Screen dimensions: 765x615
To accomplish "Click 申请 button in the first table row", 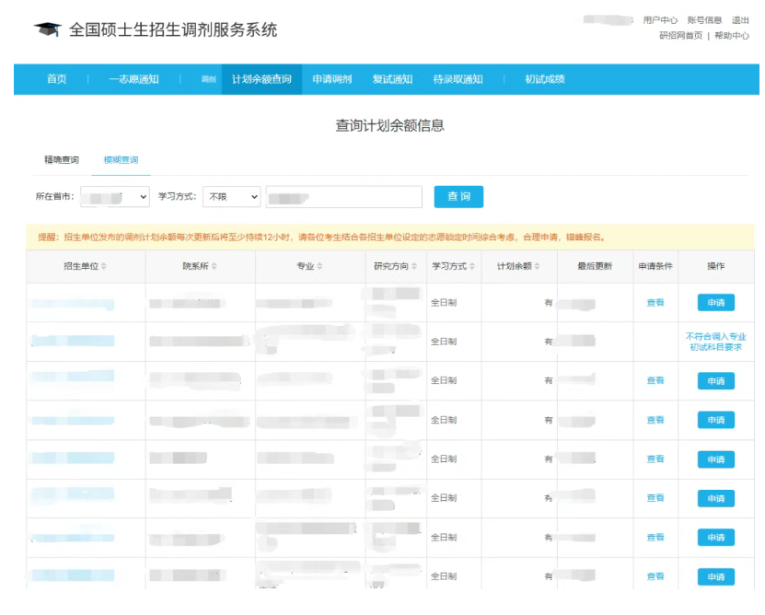I will tap(715, 303).
